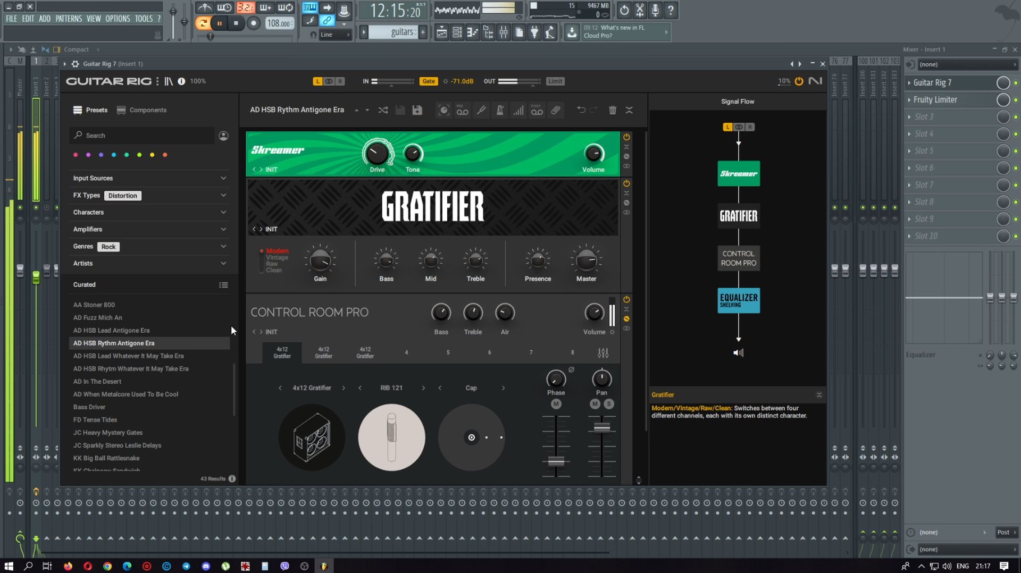Click the shuffle preset icon
This screenshot has width=1021, height=573.
pos(383,110)
